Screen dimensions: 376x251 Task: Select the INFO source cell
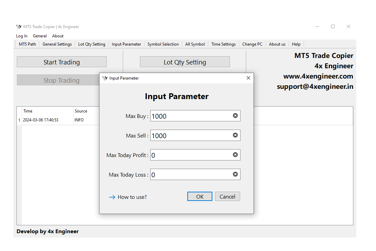tap(79, 120)
